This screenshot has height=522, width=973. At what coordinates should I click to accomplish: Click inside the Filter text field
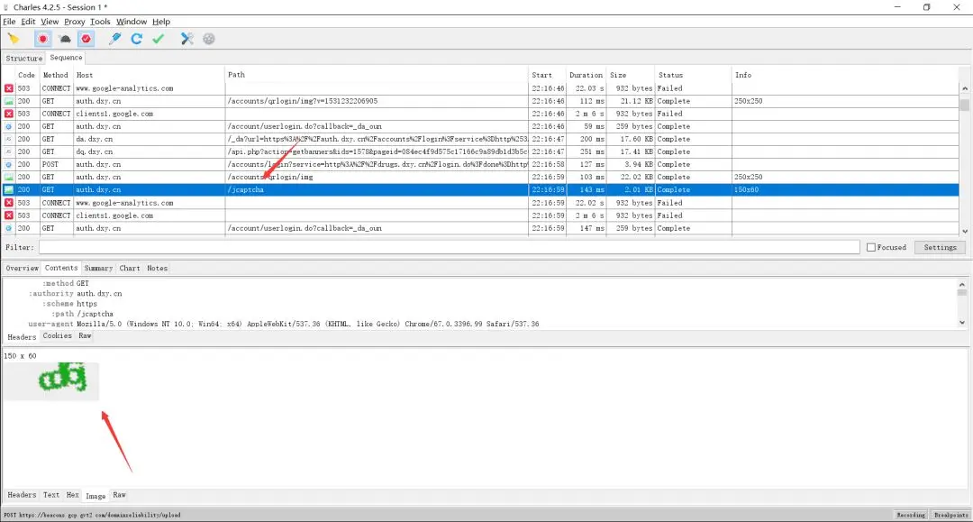tap(450, 247)
